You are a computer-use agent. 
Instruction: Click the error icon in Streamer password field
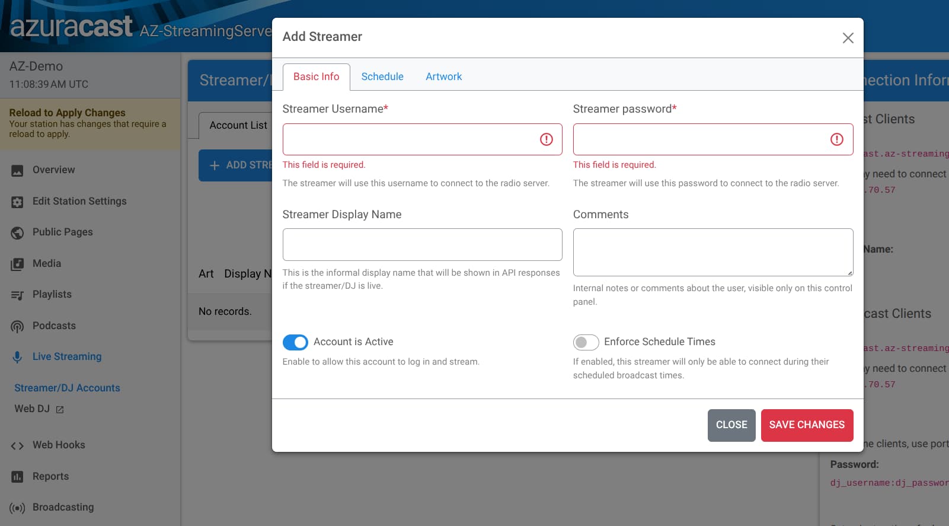pyautogui.click(x=837, y=139)
